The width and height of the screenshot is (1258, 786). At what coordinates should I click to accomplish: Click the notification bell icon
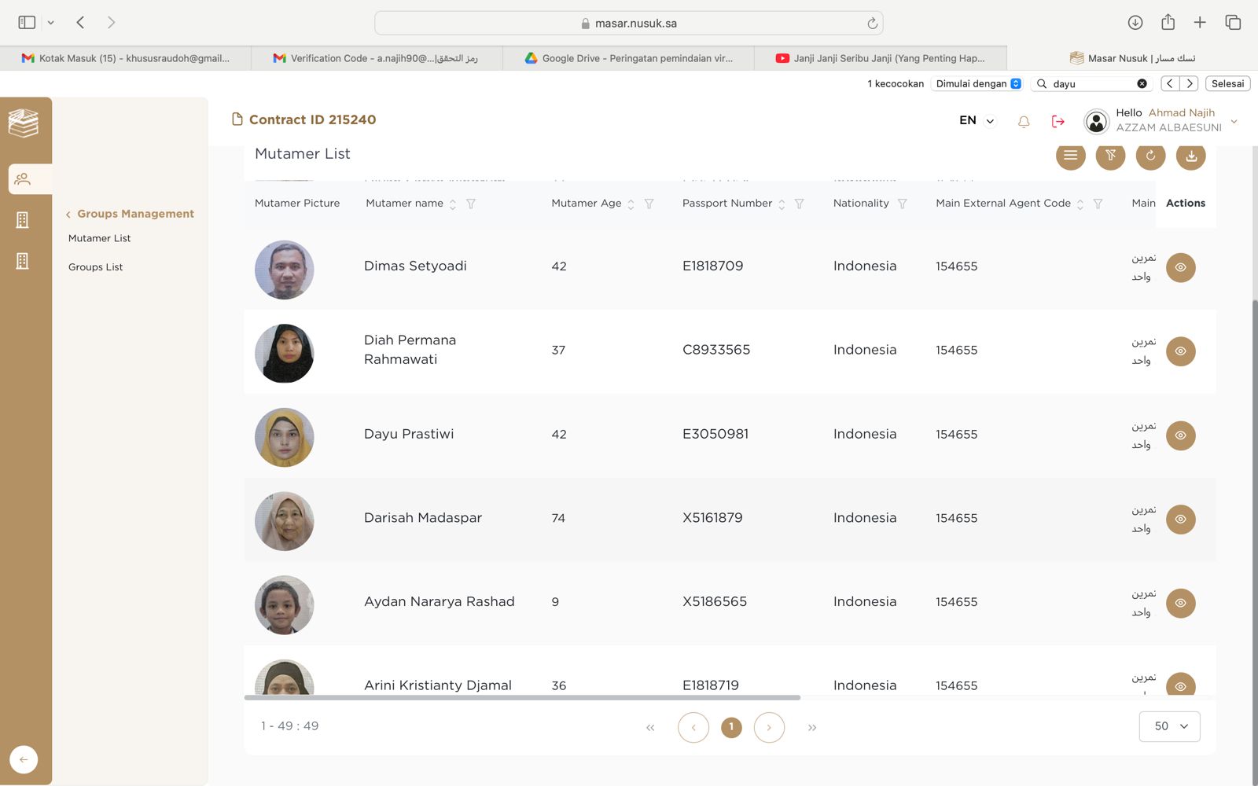(1023, 122)
